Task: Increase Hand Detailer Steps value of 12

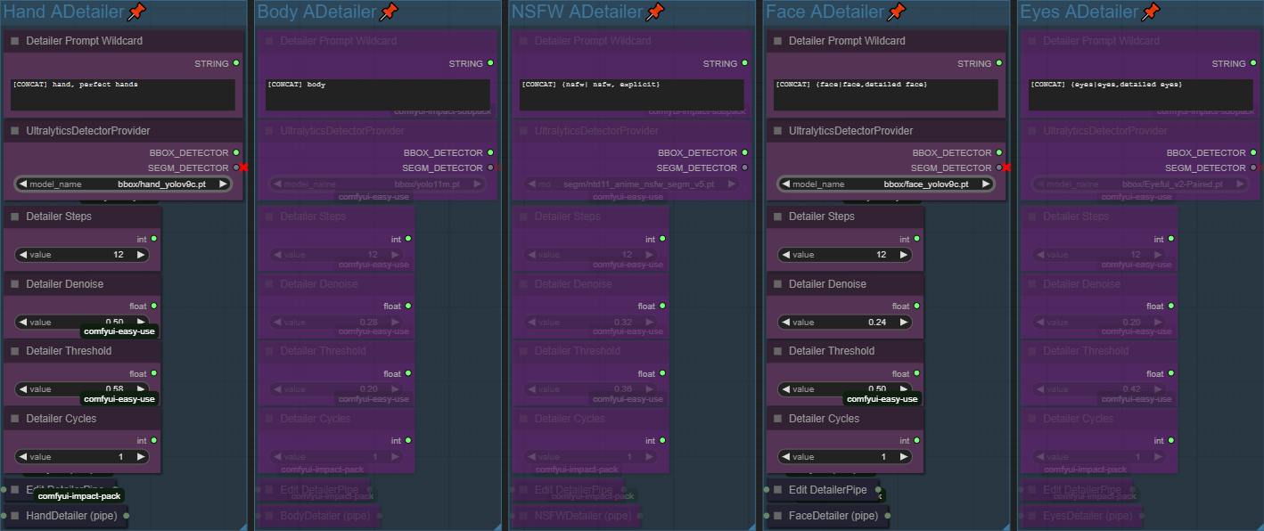Action: click(140, 255)
